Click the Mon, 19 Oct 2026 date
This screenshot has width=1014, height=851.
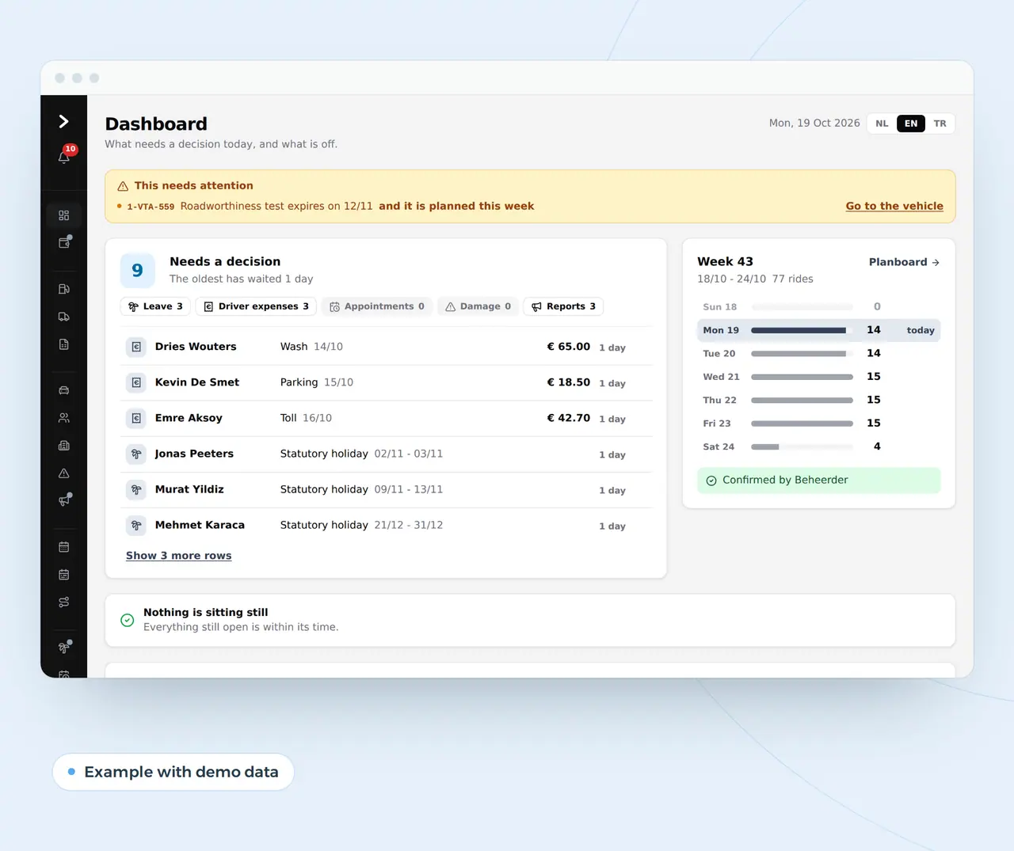coord(814,123)
